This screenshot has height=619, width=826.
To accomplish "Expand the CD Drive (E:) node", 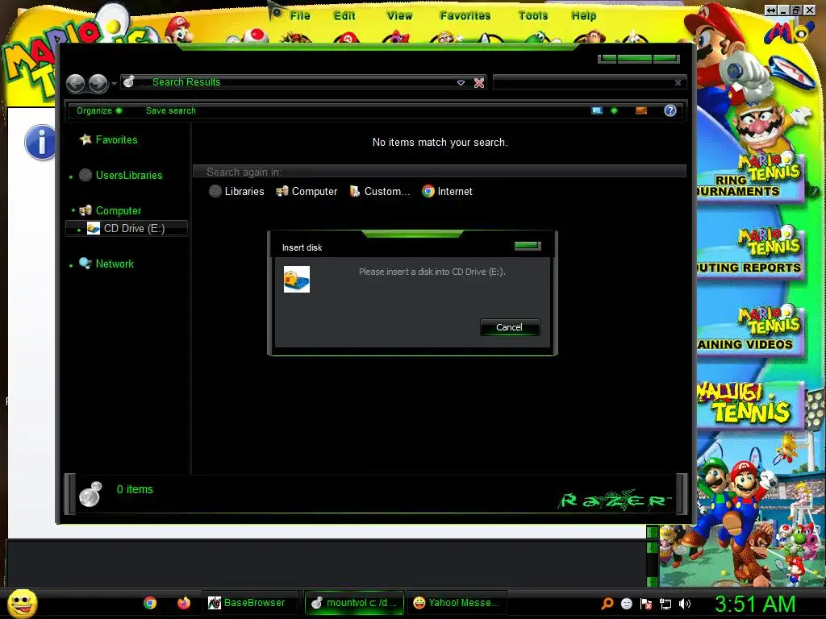I will tap(79, 230).
